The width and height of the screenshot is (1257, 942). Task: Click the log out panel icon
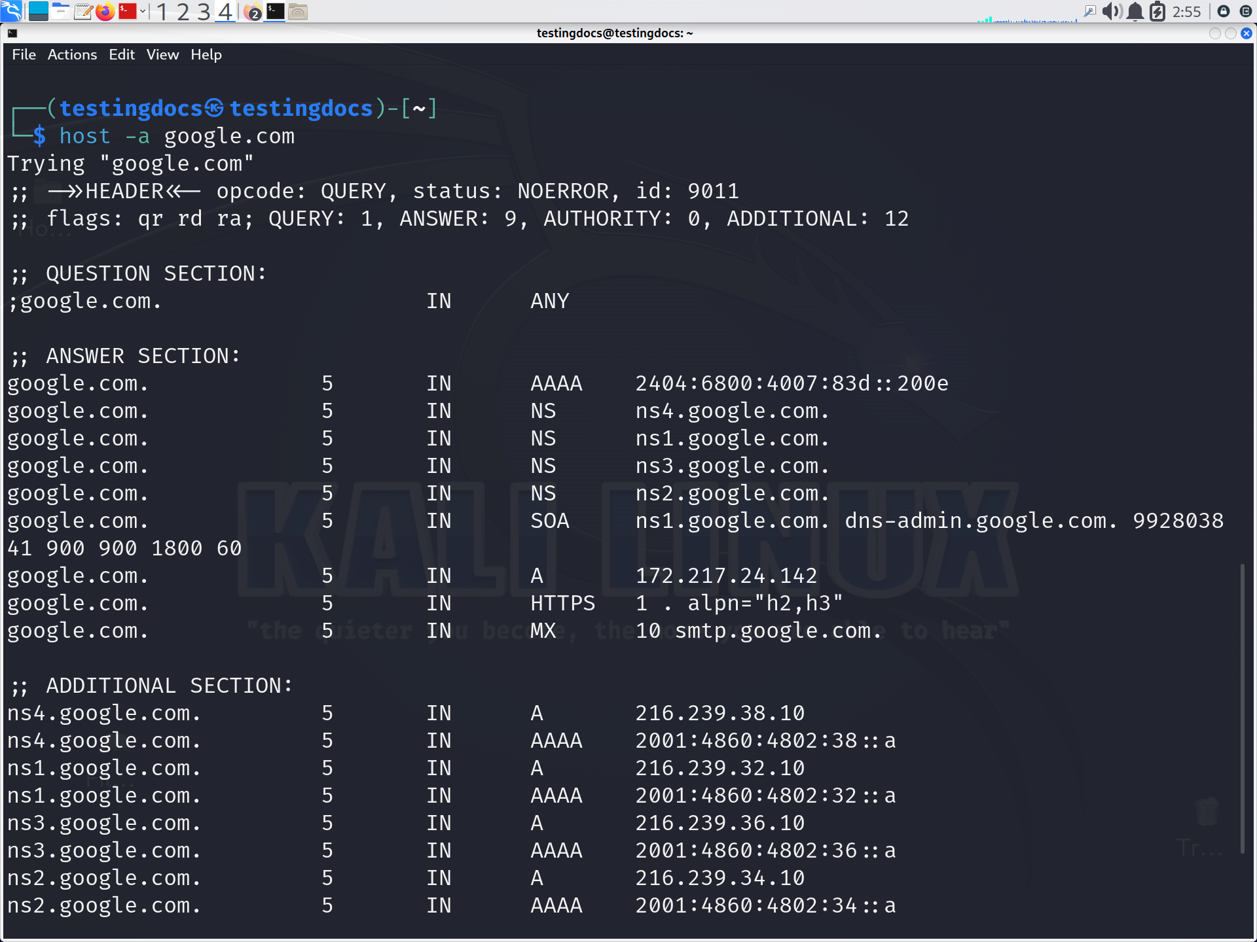[1246, 11]
